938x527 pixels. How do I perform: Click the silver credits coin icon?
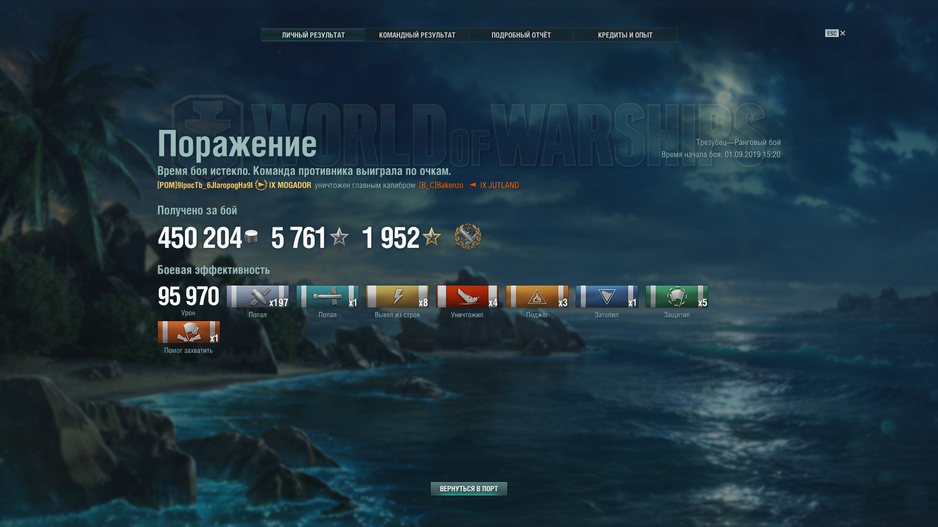point(251,237)
